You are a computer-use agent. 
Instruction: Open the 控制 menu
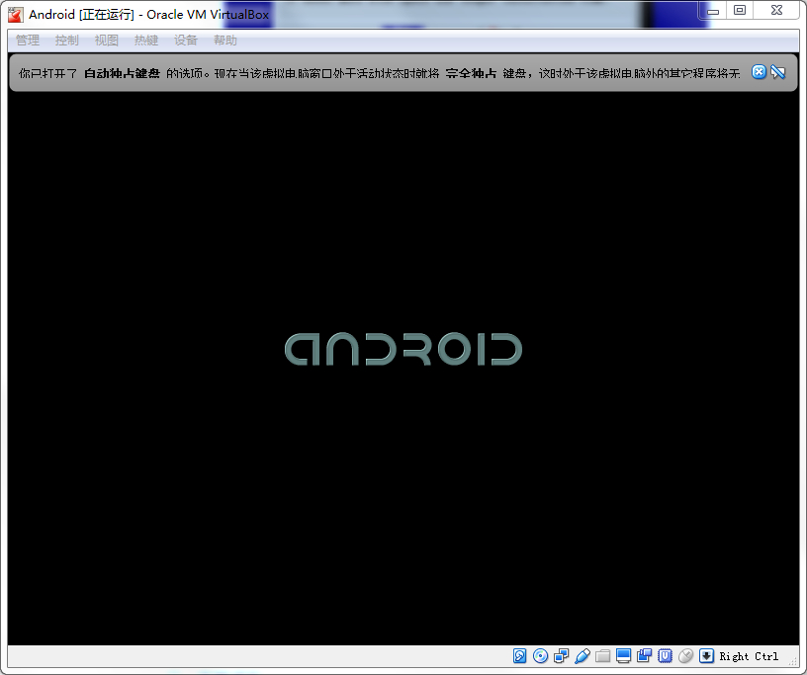coord(67,41)
